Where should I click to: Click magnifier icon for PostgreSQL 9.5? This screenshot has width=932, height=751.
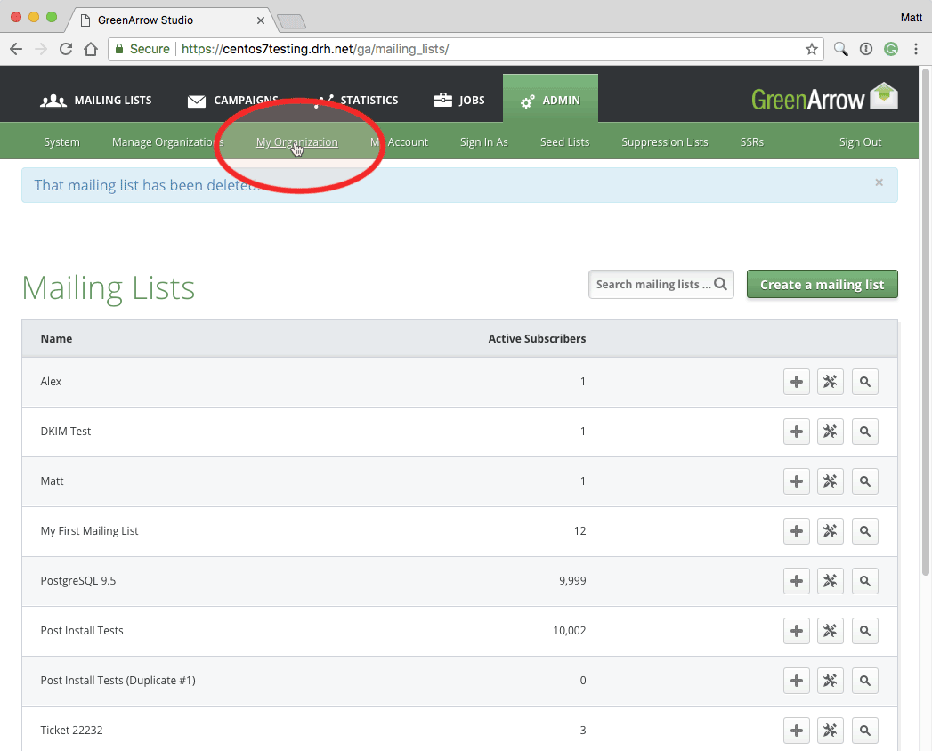pos(865,581)
